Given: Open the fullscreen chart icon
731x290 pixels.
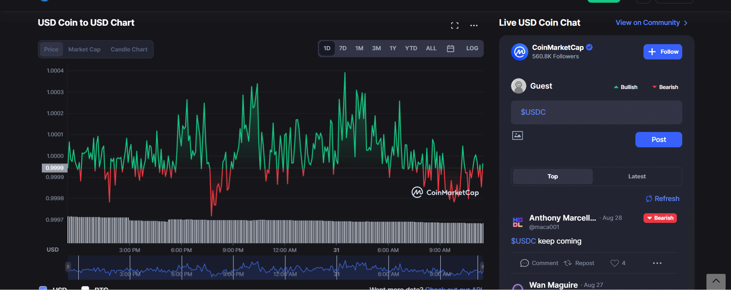Looking at the screenshot, I should tap(455, 26).
